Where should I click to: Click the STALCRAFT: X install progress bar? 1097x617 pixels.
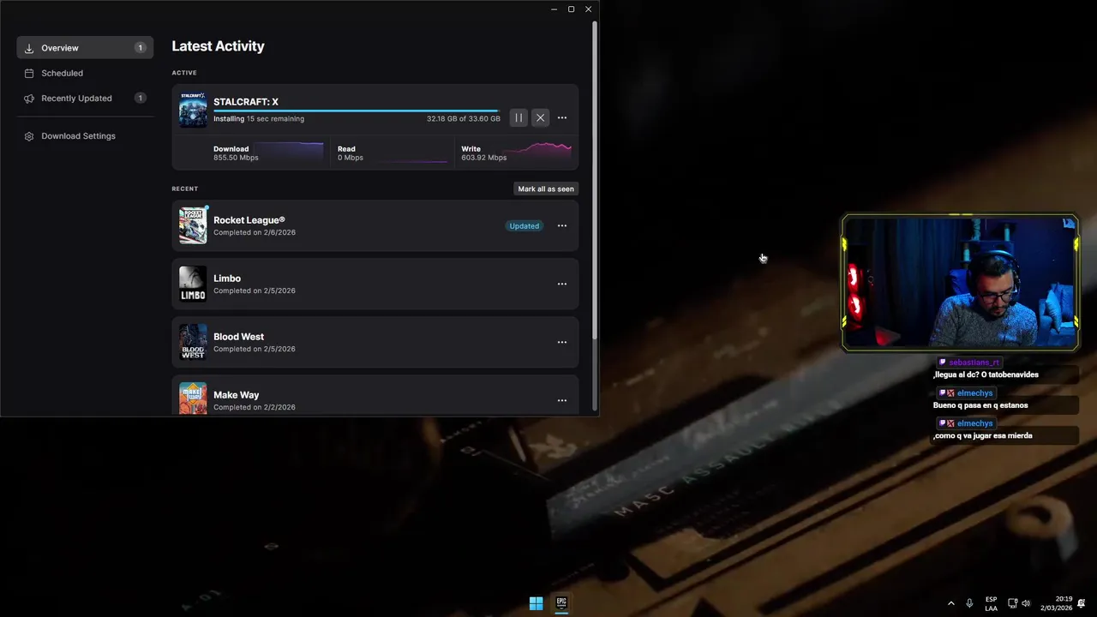tap(357, 111)
